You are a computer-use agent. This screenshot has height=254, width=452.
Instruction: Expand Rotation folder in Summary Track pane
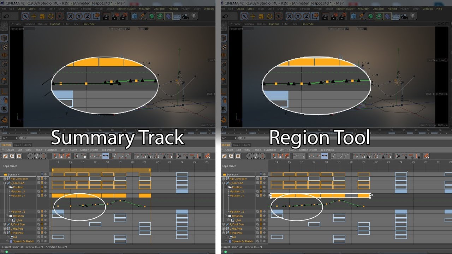click(x=7, y=216)
